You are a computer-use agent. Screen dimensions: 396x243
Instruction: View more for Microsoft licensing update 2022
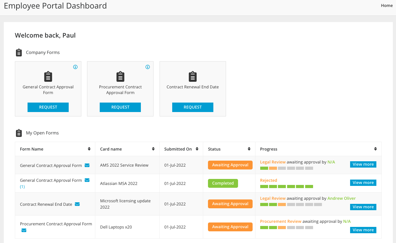pyautogui.click(x=363, y=207)
